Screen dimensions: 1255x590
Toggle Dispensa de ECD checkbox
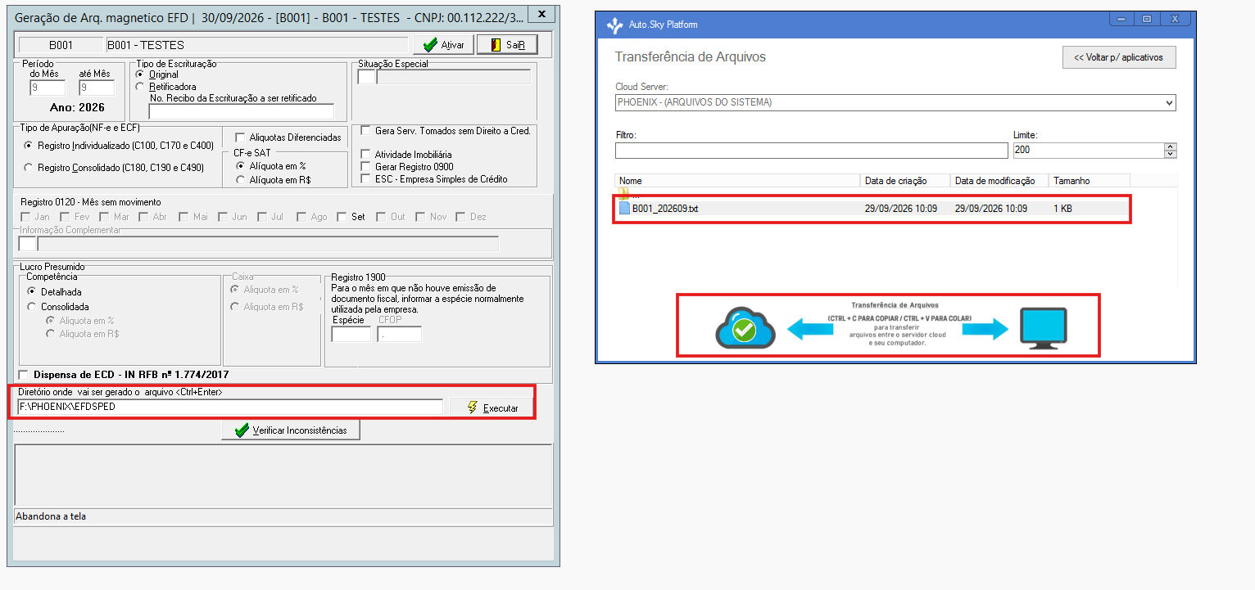coord(23,375)
